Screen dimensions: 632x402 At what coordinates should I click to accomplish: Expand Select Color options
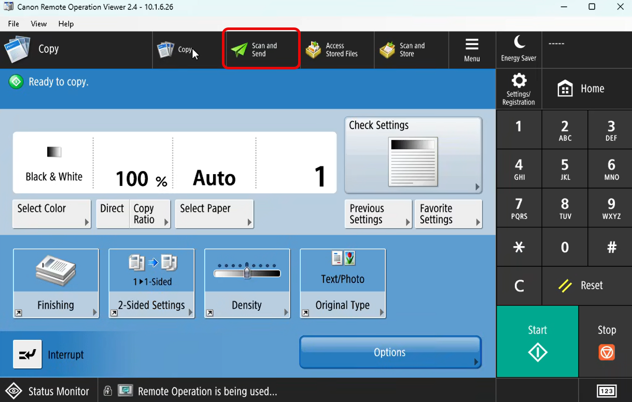click(51, 213)
